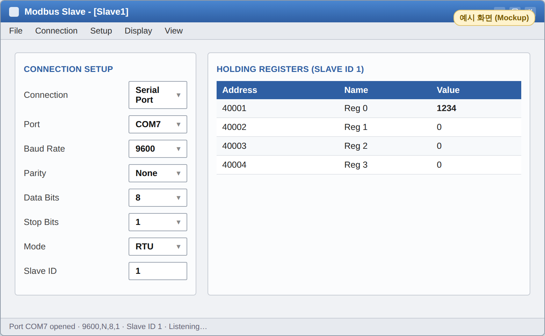Screen dimensions: 545x336
Task: Click the Modbus Slave app icon in title bar
Action: 14,12
